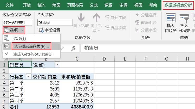Viewport: 195px width, 109px height.
Task: Toggle 生成 GetPivotData(G) menu option
Action: (31, 54)
